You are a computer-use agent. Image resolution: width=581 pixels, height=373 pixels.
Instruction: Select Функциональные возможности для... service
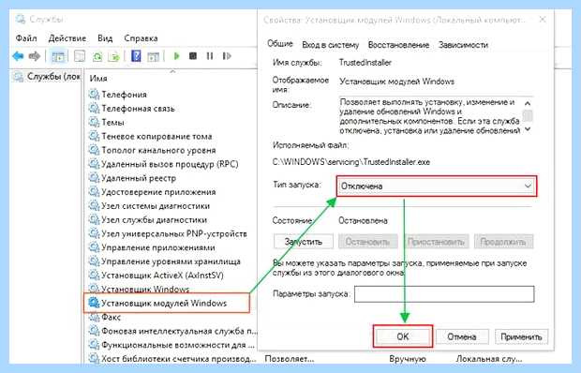tap(178, 345)
